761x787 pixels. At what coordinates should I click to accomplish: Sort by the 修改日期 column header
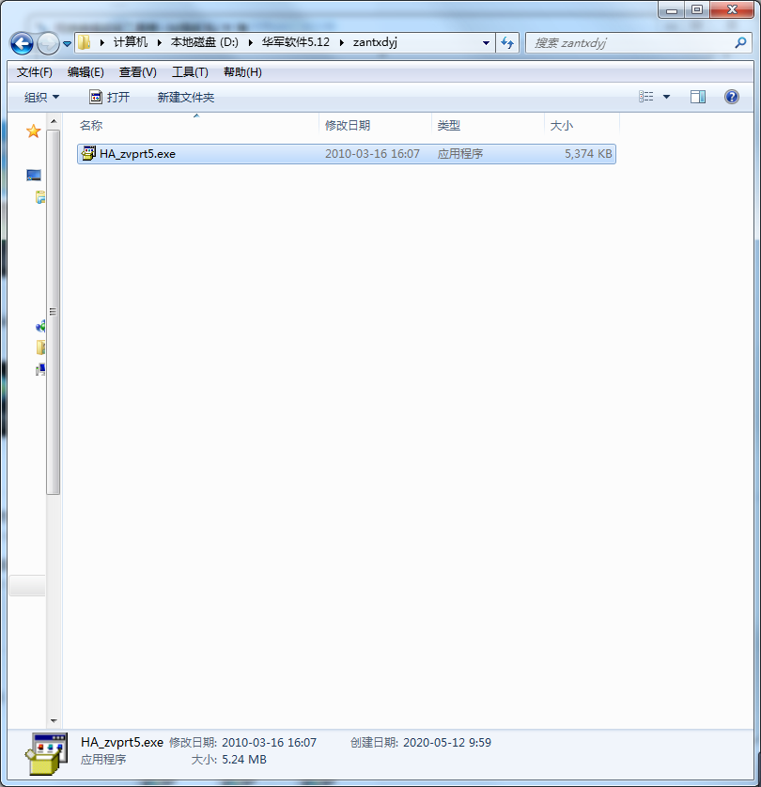click(x=375, y=126)
